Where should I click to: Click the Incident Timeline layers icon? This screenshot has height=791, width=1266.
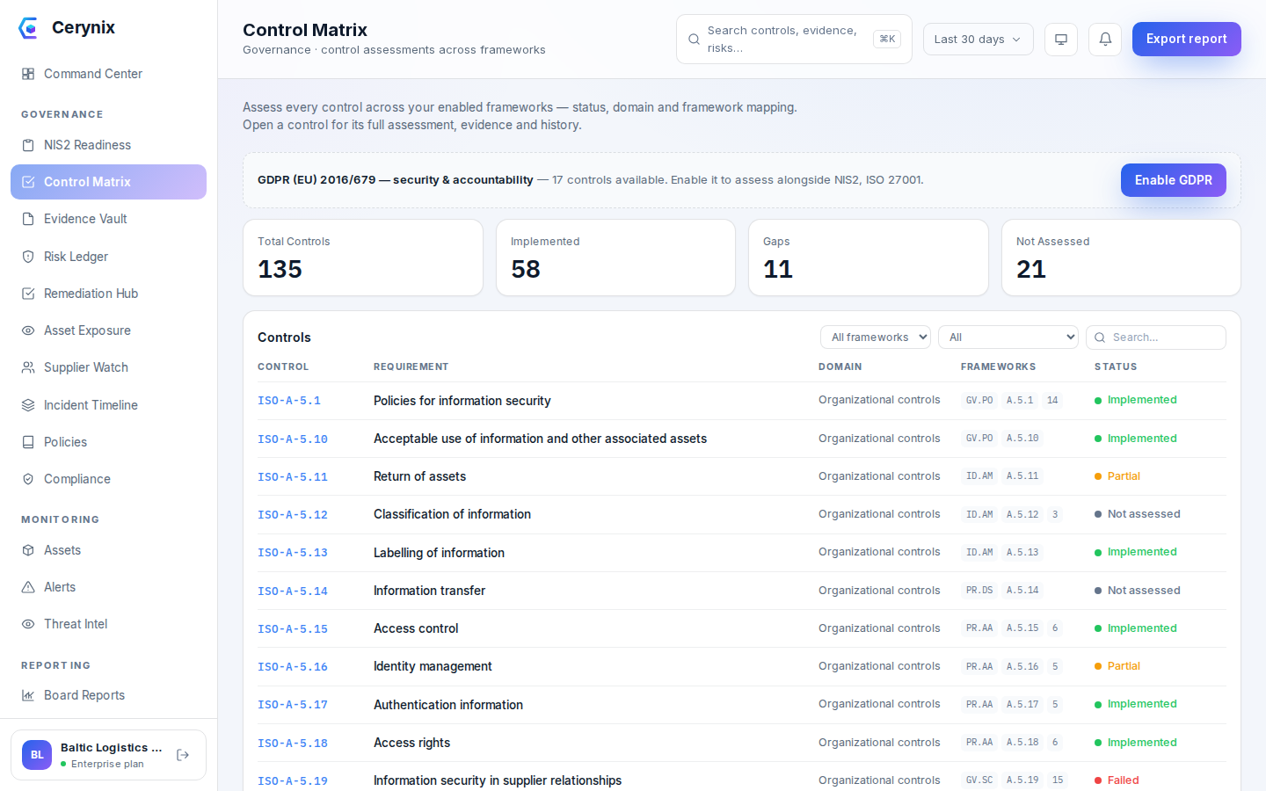(x=28, y=405)
